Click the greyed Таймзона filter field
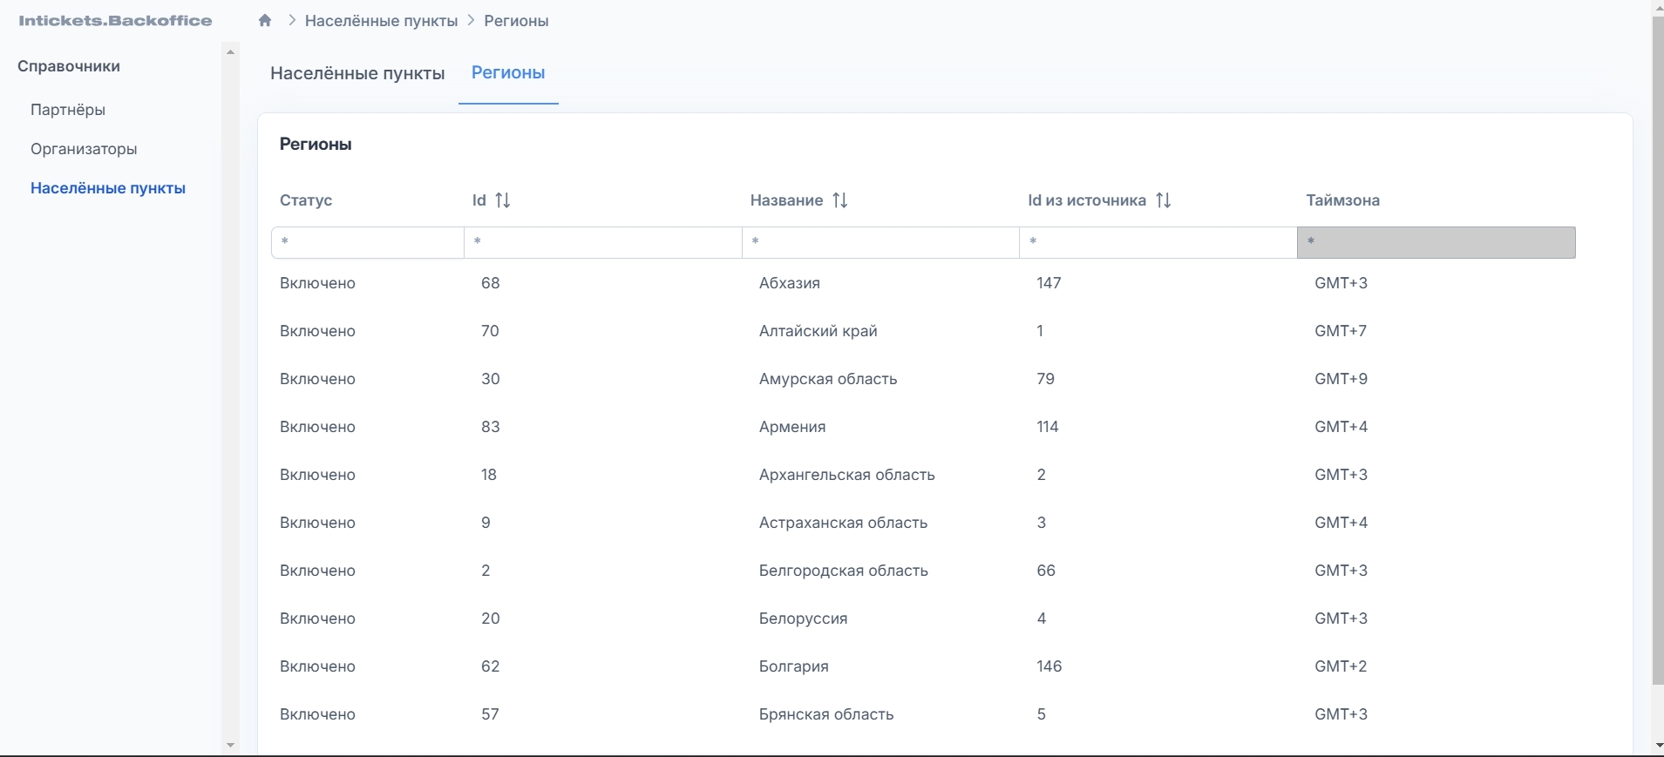 point(1436,242)
